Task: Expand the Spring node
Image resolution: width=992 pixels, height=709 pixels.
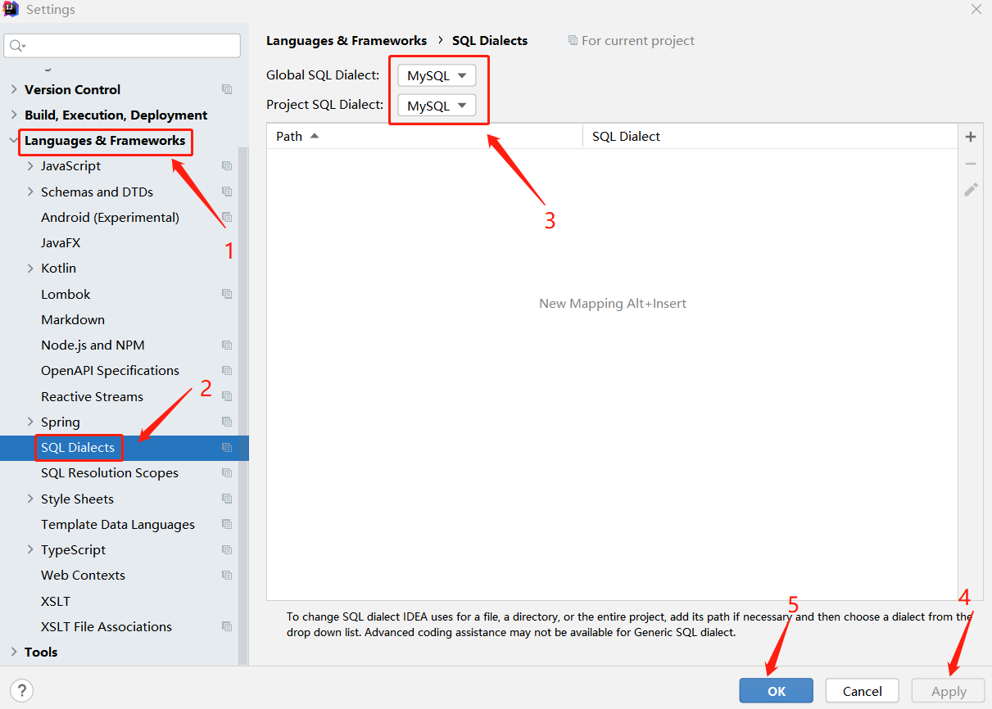Action: [x=30, y=422]
